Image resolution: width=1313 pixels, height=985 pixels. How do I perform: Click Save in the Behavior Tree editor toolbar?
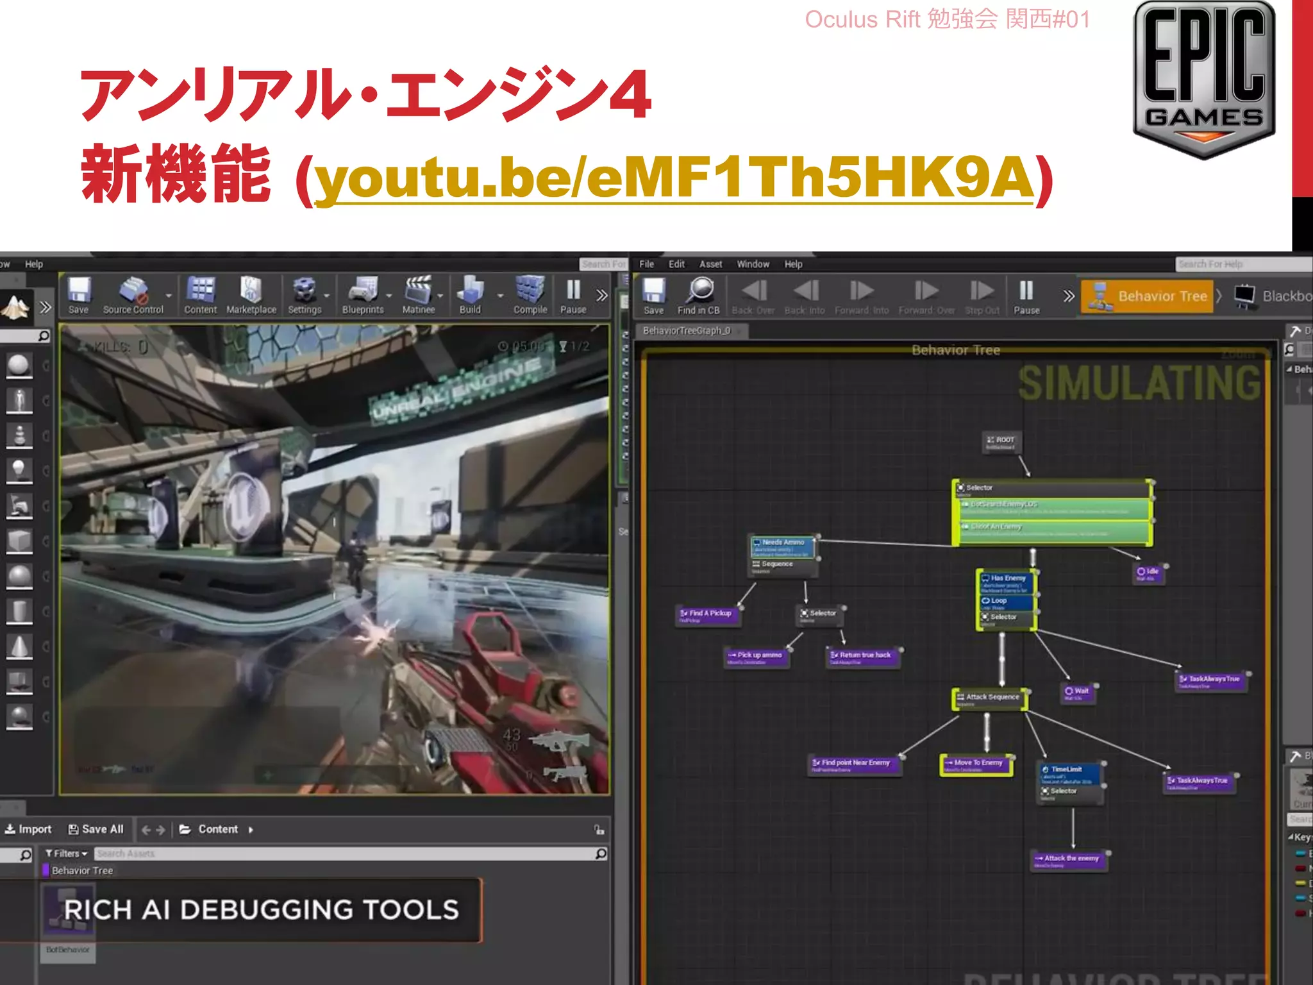point(654,296)
